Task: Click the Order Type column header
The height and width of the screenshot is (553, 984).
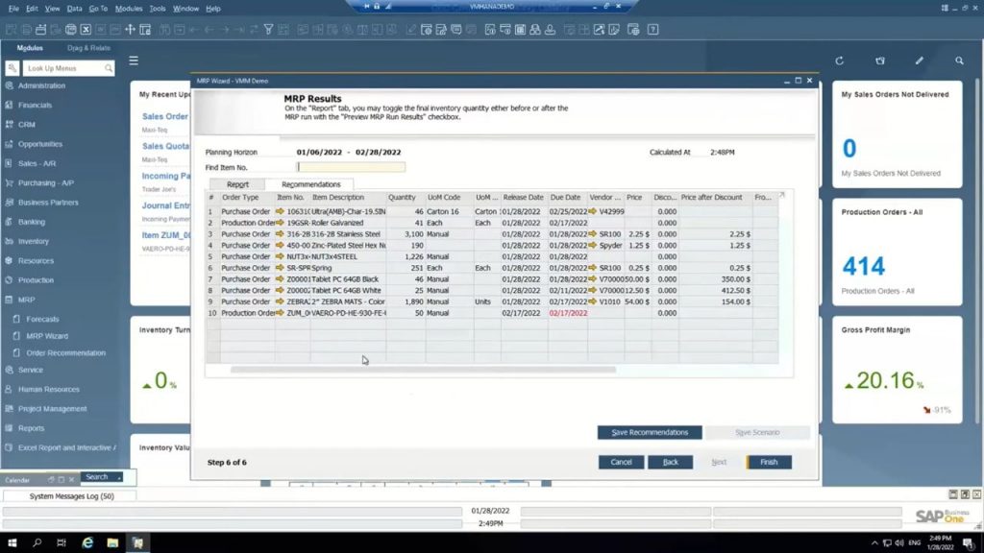Action: point(247,198)
